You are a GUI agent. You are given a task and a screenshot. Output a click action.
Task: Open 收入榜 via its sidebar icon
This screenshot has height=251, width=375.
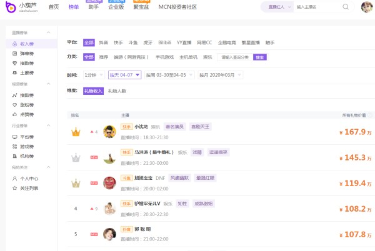(x=14, y=44)
